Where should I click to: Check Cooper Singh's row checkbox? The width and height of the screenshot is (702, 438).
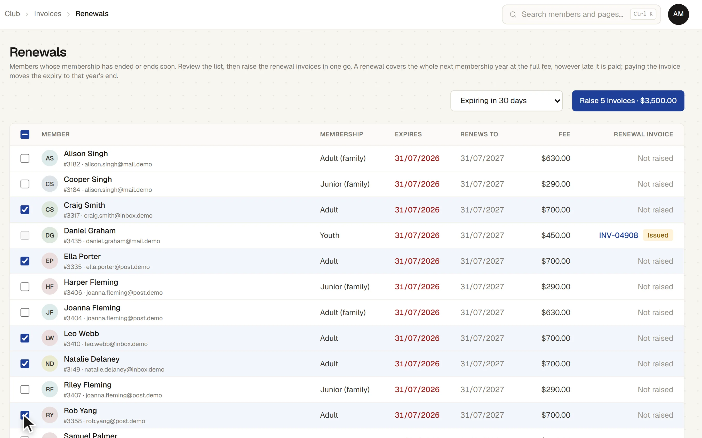(x=25, y=184)
